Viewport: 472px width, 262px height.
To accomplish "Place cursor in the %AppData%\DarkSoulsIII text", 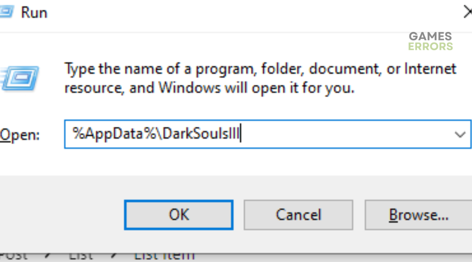I will pos(156,134).
